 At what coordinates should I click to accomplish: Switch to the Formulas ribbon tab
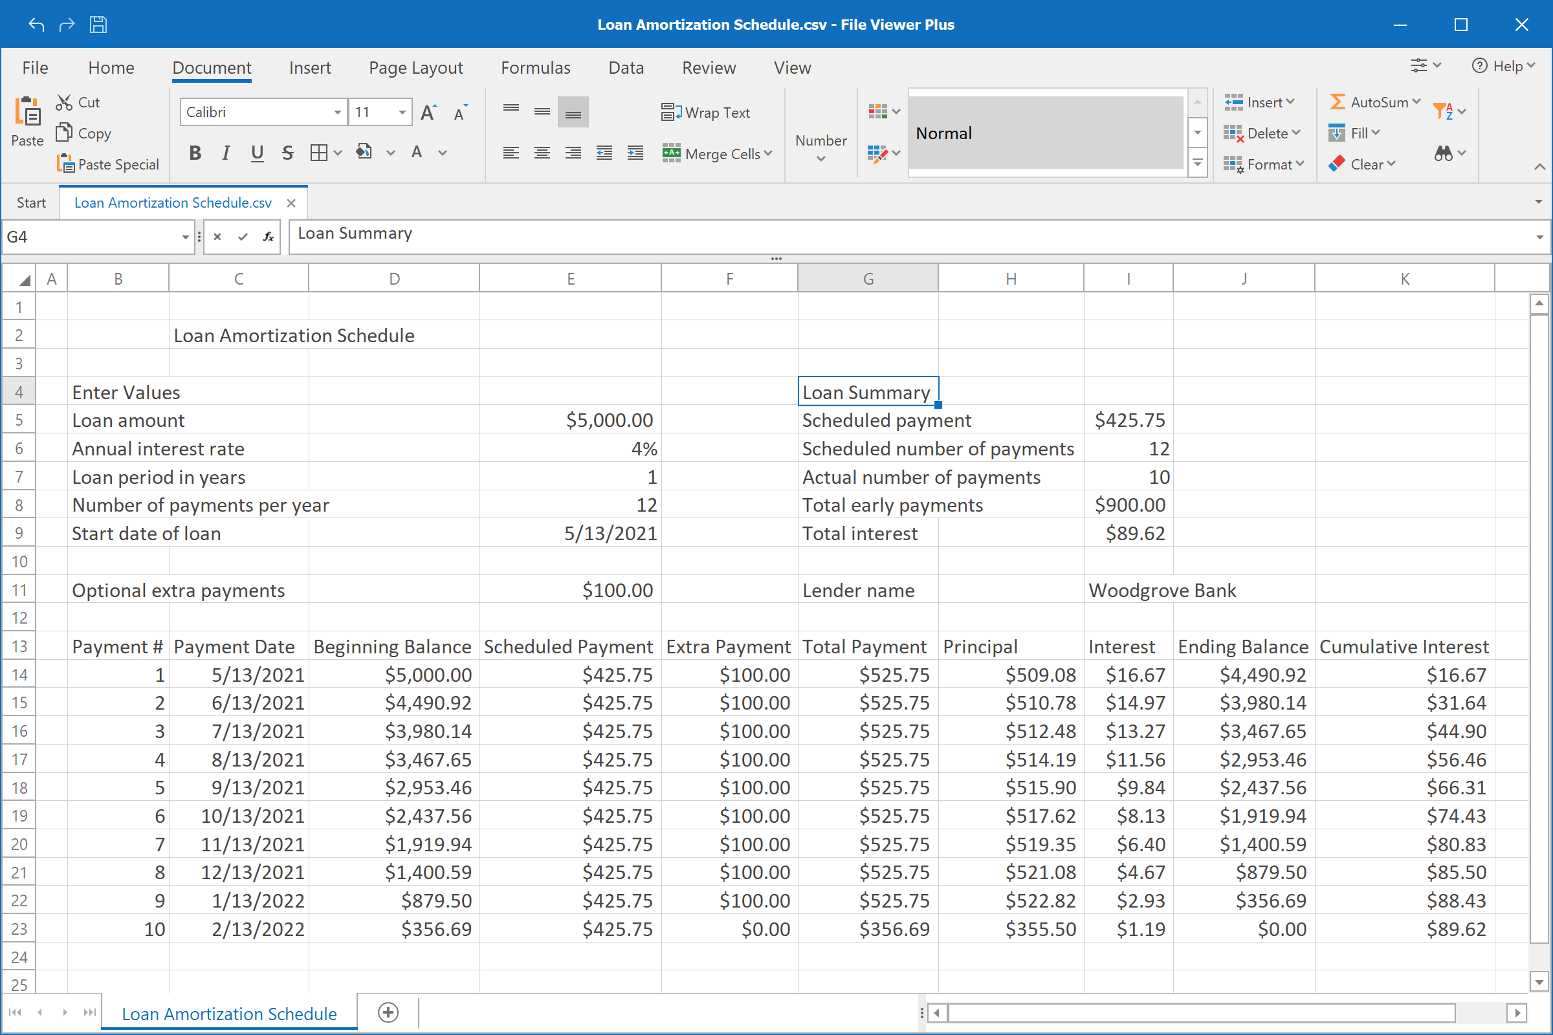coord(535,67)
